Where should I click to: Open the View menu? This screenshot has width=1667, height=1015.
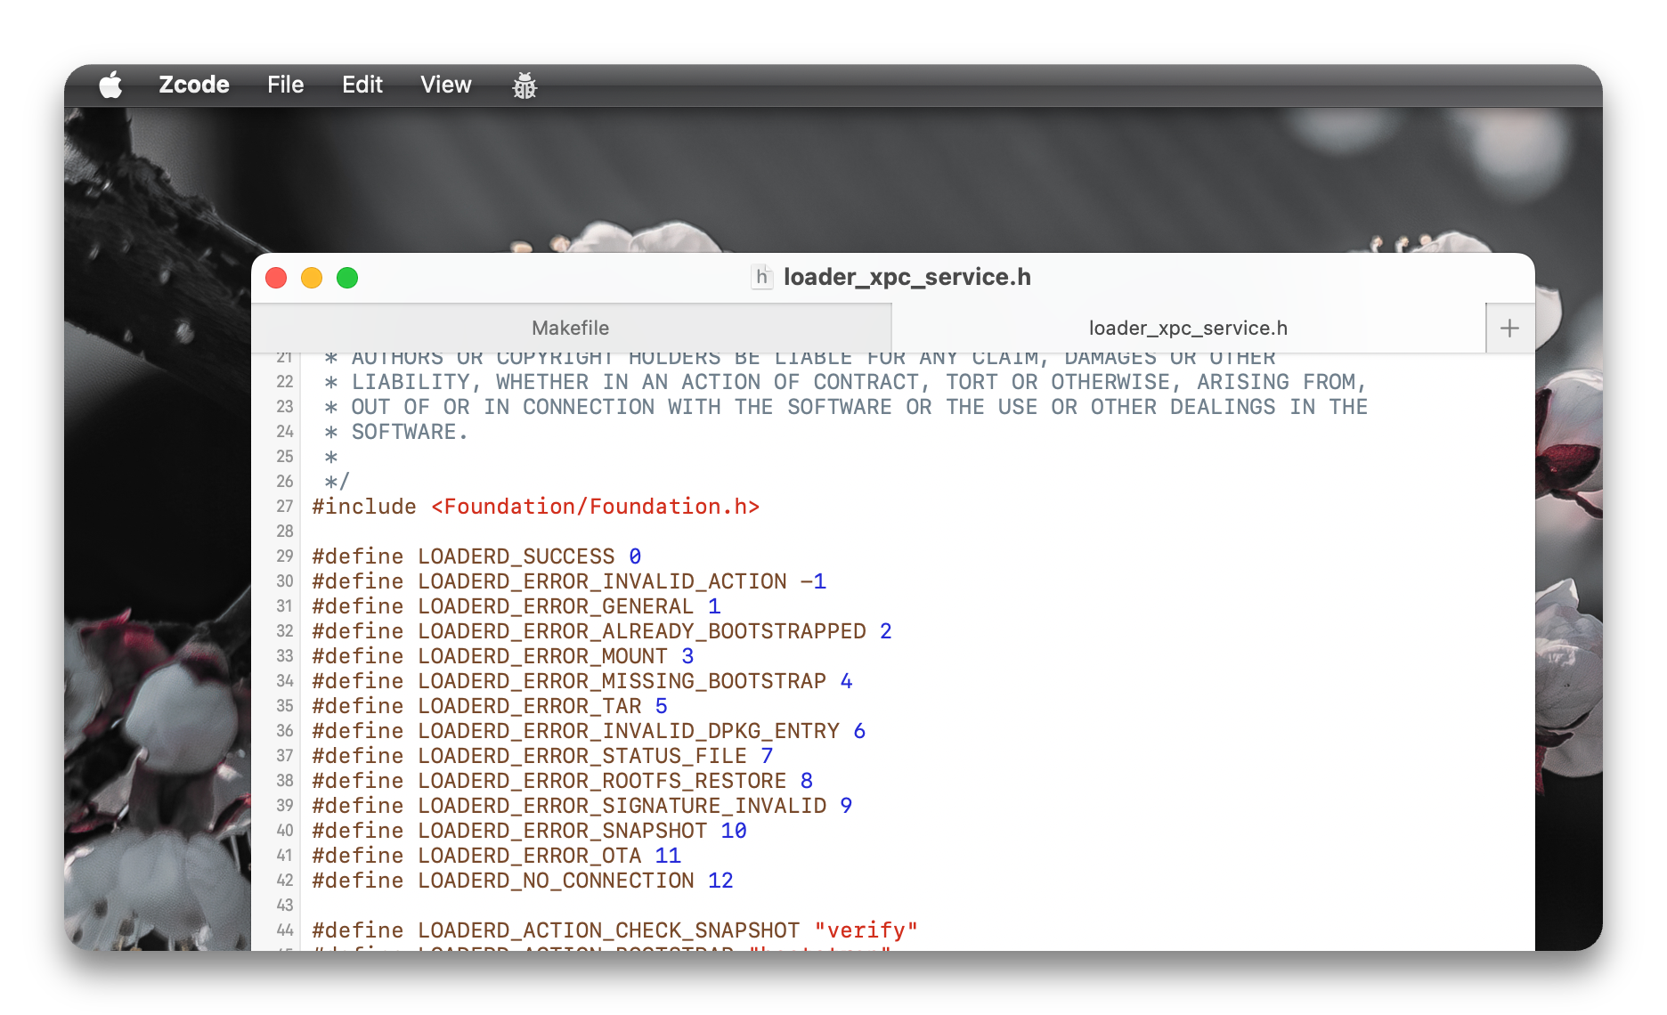tap(446, 85)
